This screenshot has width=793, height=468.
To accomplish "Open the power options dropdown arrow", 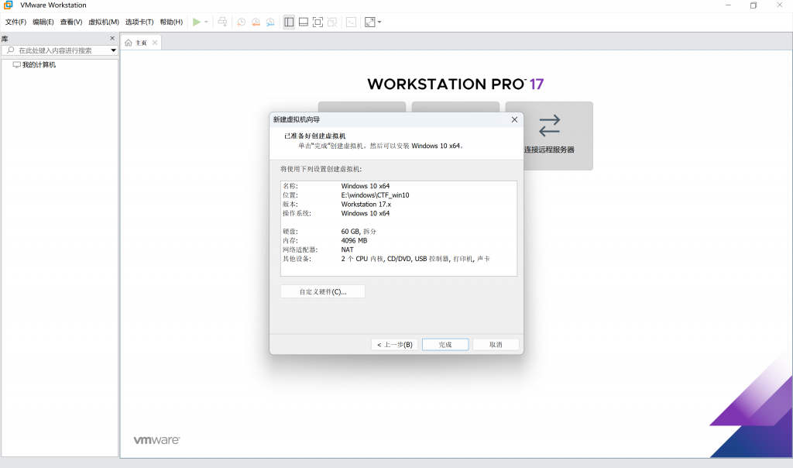I will [x=206, y=22].
